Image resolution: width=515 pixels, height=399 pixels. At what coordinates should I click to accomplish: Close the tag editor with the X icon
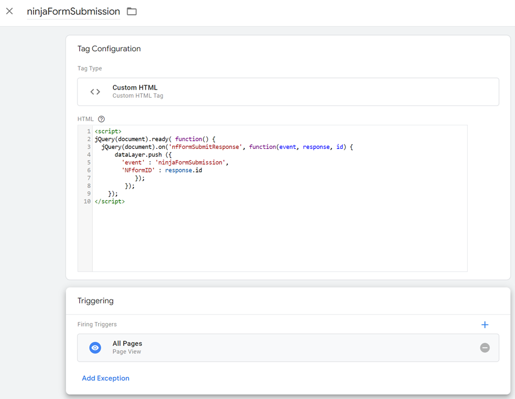(x=9, y=11)
